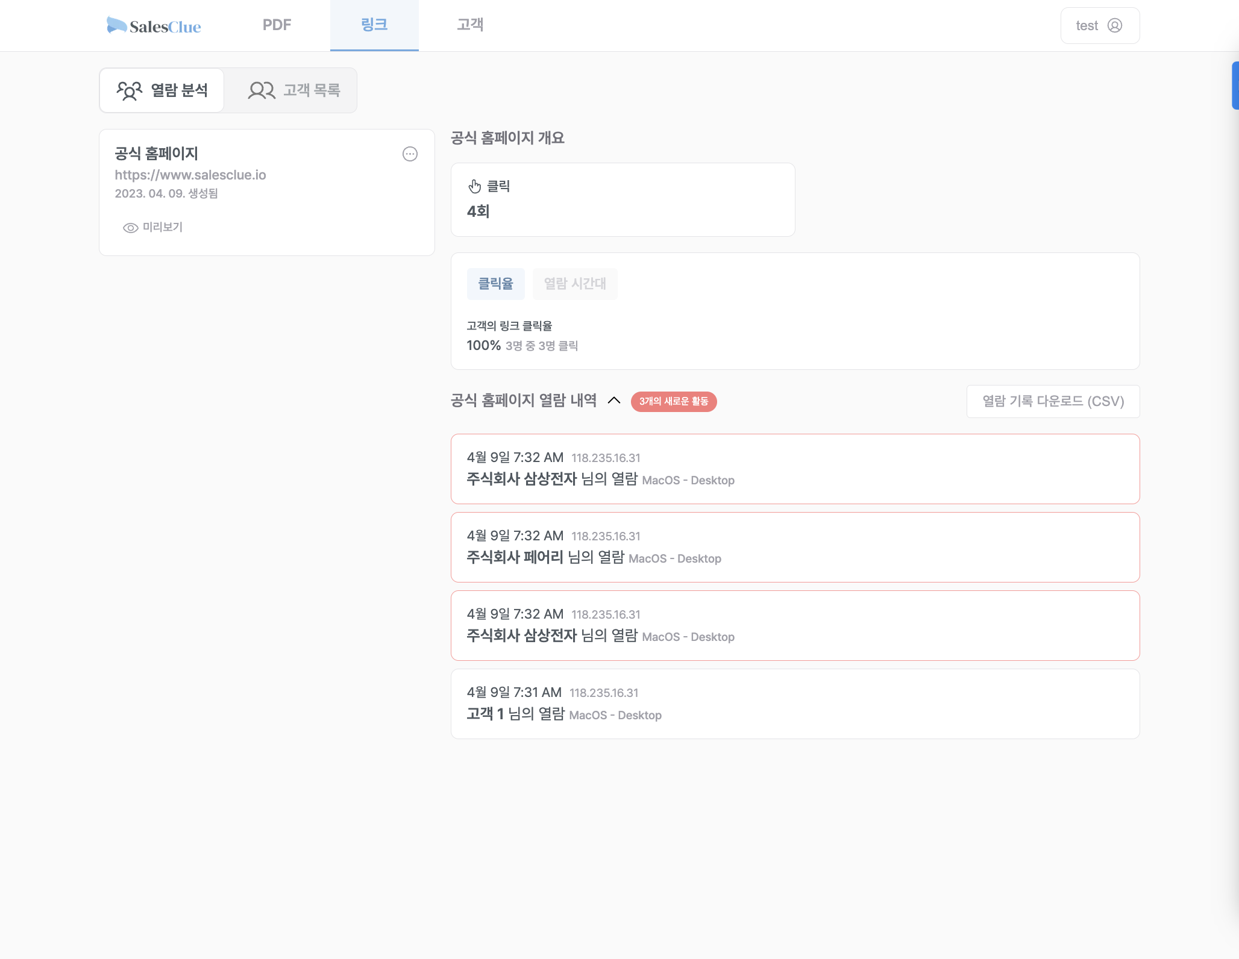The width and height of the screenshot is (1239, 959).
Task: Click the eye icon beside 미리보기
Action: (130, 228)
